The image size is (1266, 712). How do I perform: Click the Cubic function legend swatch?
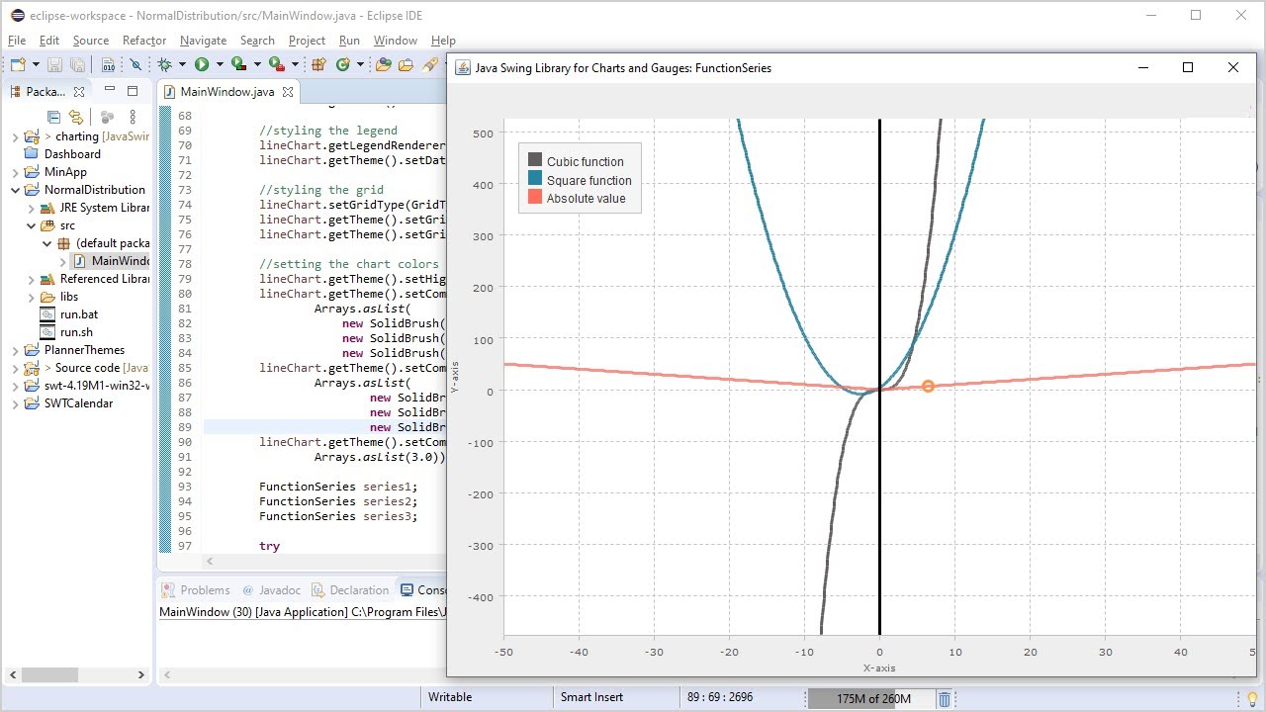point(535,160)
